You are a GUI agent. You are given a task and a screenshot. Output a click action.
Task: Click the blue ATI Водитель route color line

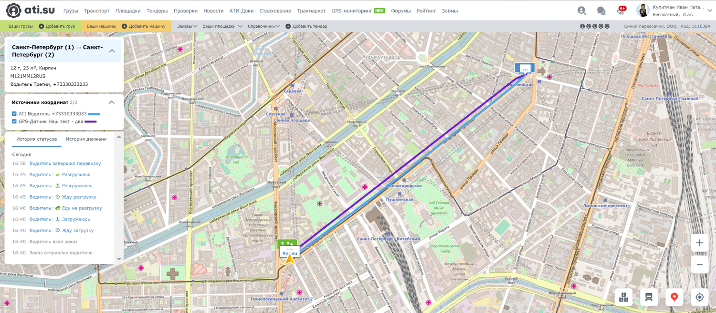94,114
